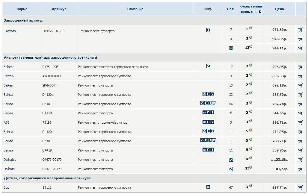
Task: Click availability checkmark in Toyota 944,11р. row
Action: point(231,48)
